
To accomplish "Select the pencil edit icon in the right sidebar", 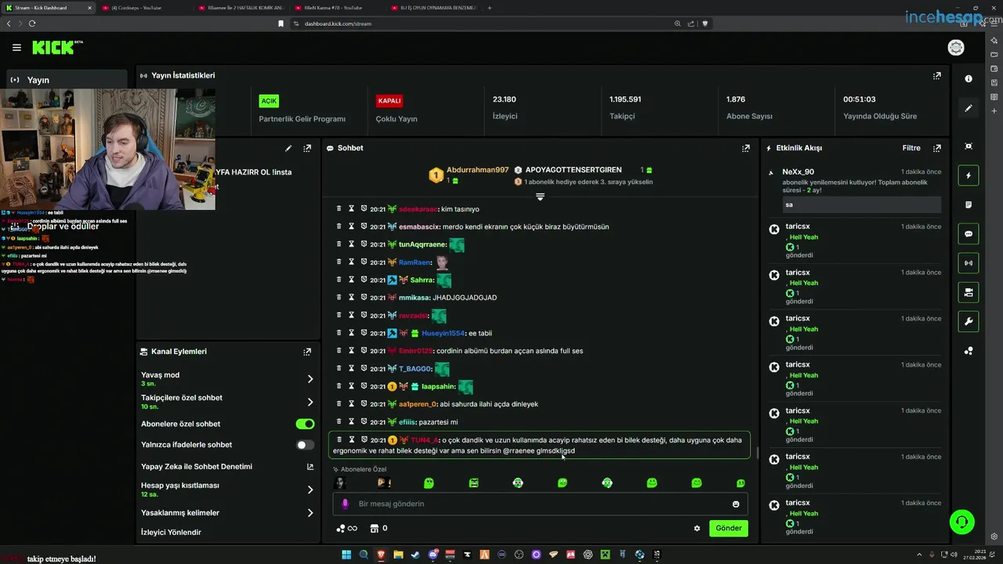I will pos(969,108).
